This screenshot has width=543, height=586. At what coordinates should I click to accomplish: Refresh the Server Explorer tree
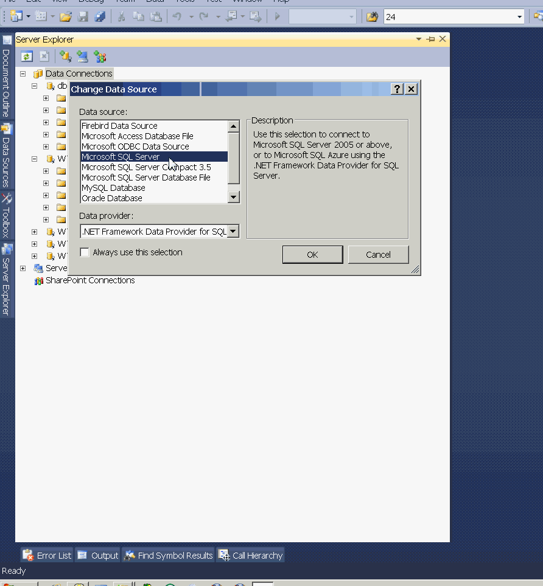coord(27,57)
